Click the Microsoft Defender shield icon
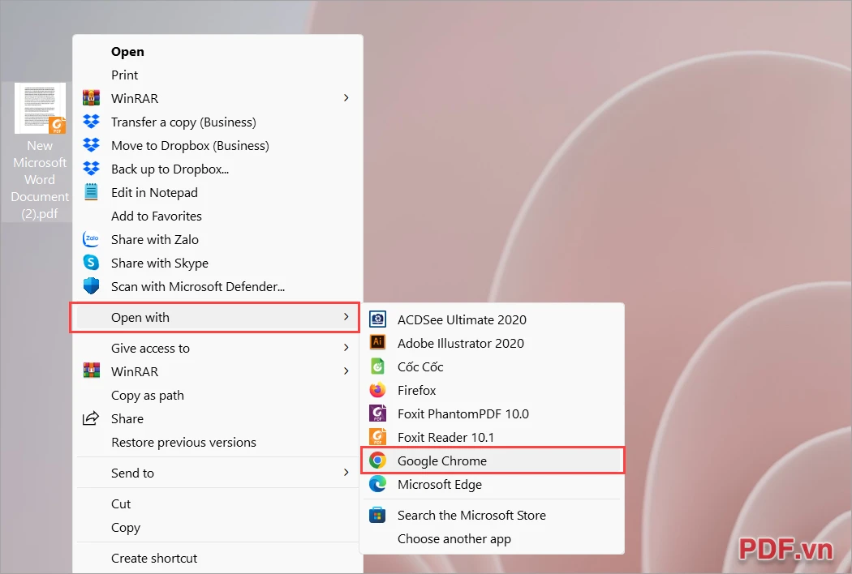This screenshot has height=574, width=852. point(91,285)
